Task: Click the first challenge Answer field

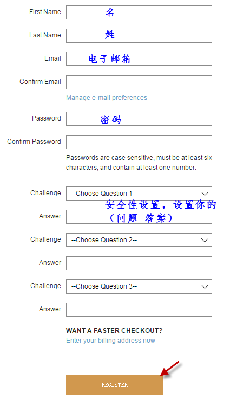Action: point(139,217)
